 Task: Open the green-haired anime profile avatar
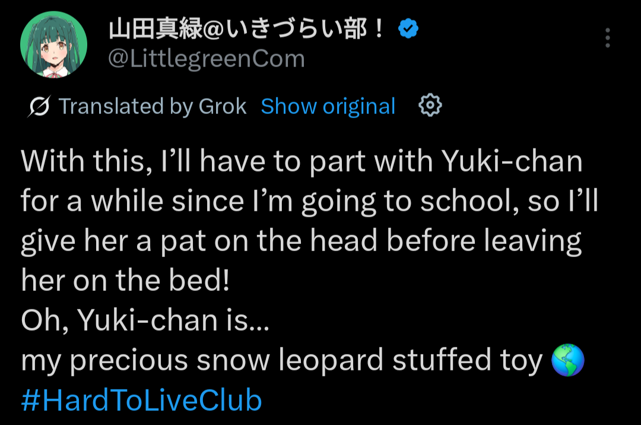(54, 45)
